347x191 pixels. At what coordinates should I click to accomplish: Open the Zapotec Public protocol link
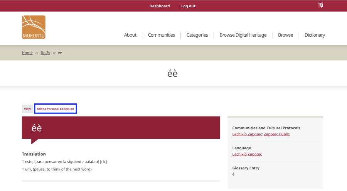[x=276, y=134]
